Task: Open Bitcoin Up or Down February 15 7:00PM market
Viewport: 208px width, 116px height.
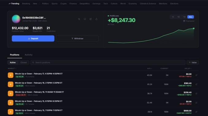Action: pos(39,110)
